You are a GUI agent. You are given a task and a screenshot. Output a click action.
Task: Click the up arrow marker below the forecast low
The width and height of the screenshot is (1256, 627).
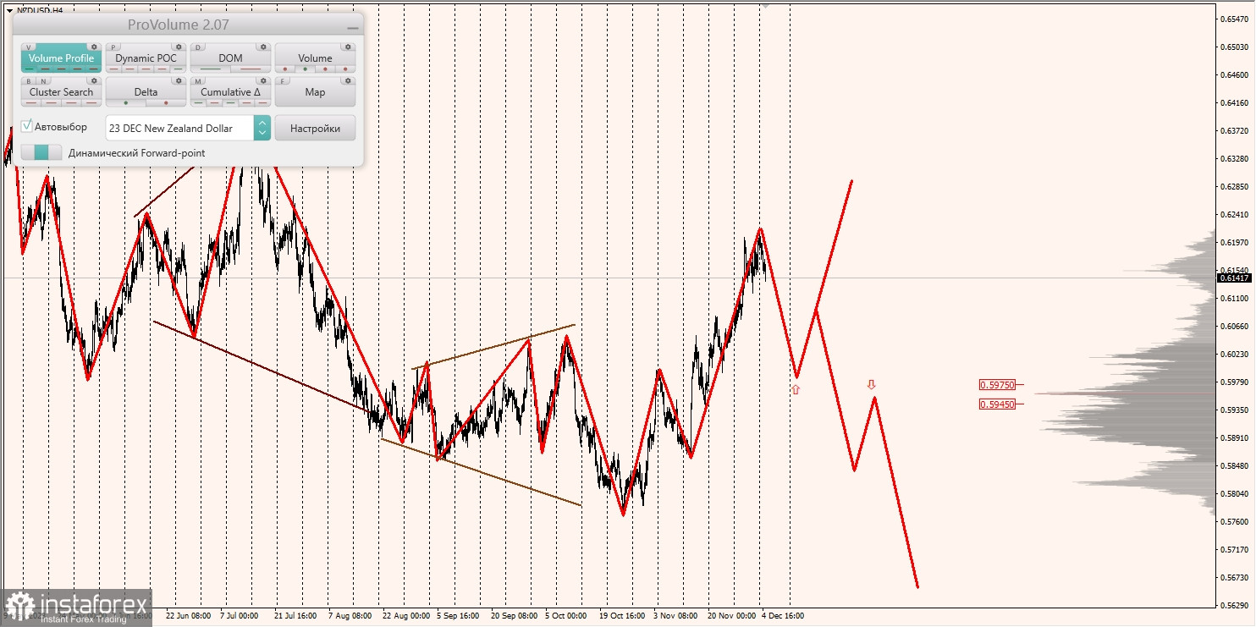click(796, 389)
